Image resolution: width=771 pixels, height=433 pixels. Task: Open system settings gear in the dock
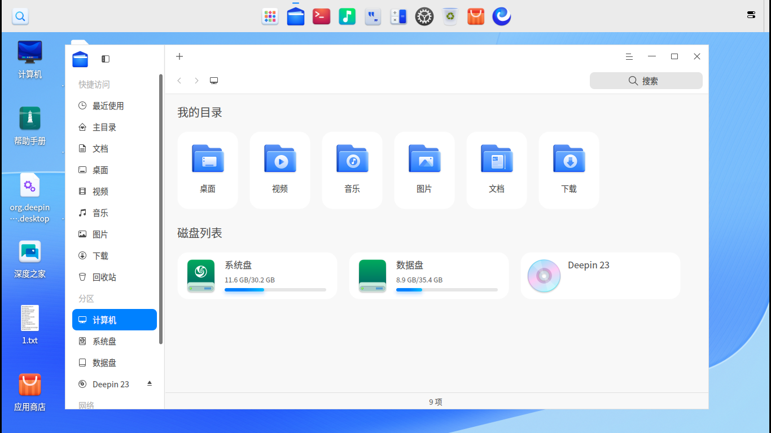tap(424, 16)
